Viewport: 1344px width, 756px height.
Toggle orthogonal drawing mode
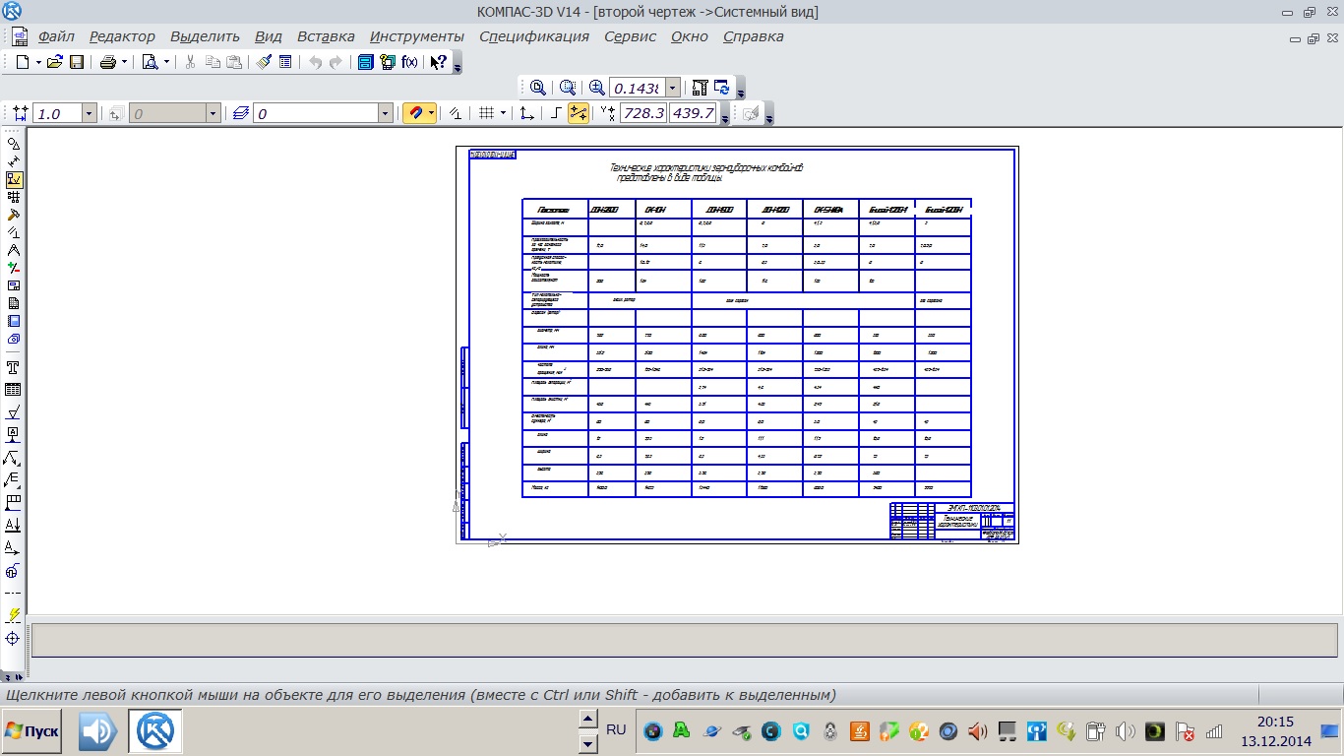[557, 113]
